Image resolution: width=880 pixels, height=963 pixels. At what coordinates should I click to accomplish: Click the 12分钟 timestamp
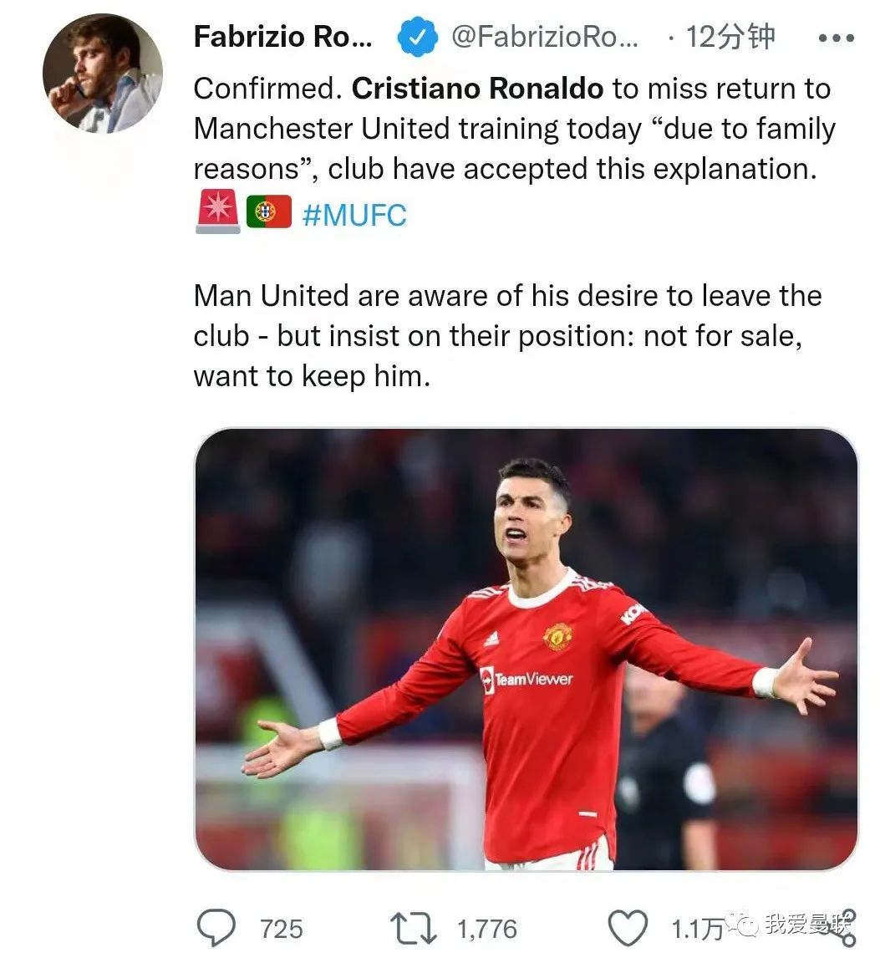(x=730, y=38)
